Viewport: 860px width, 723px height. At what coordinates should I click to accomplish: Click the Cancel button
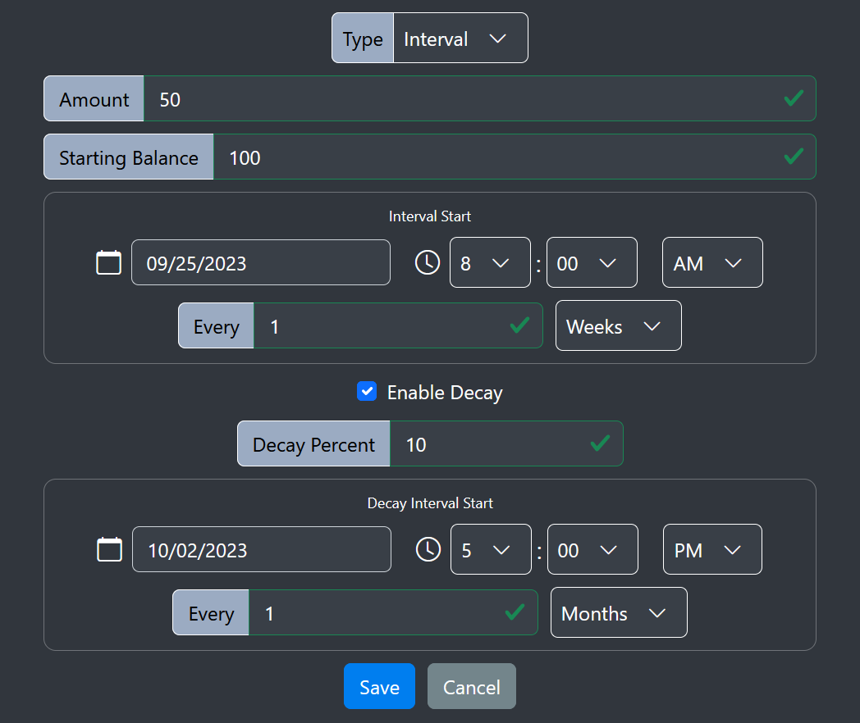[472, 686]
